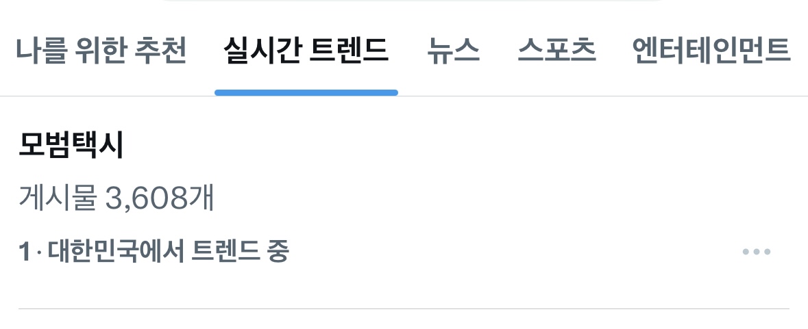808x329 pixels.
Task: Tap the divider line below the trend row
Action: click(x=404, y=308)
